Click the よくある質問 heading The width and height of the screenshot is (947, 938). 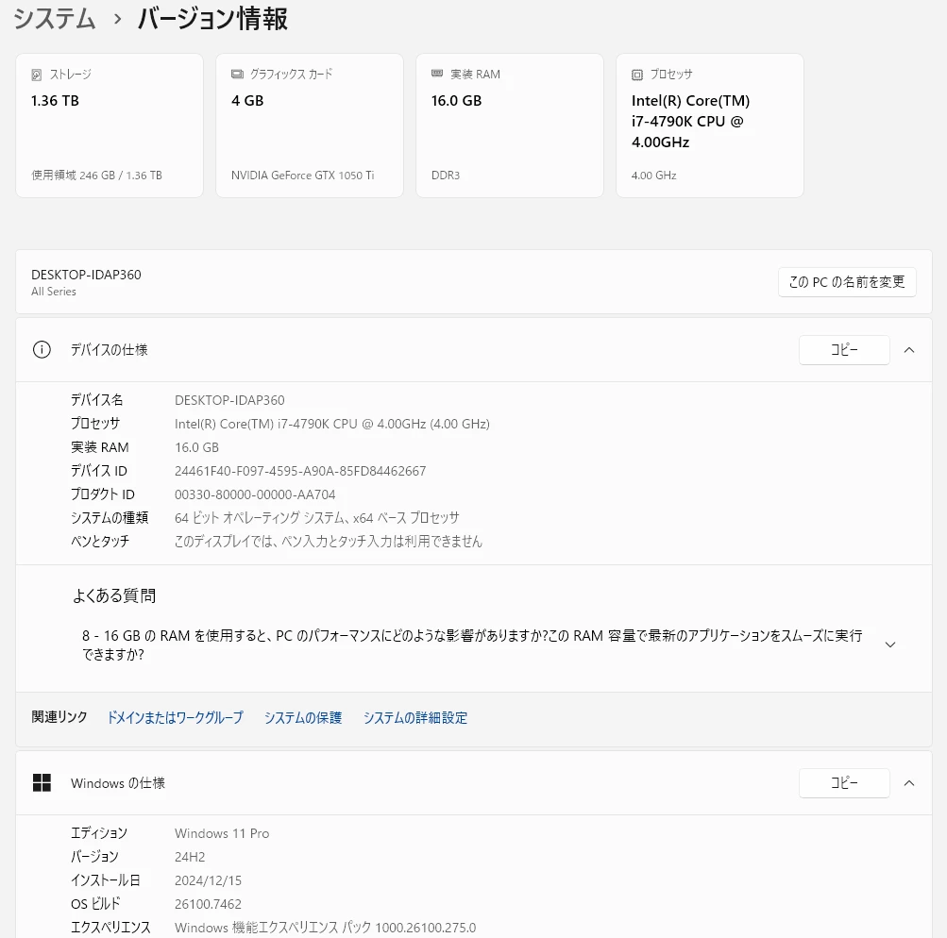114,595
